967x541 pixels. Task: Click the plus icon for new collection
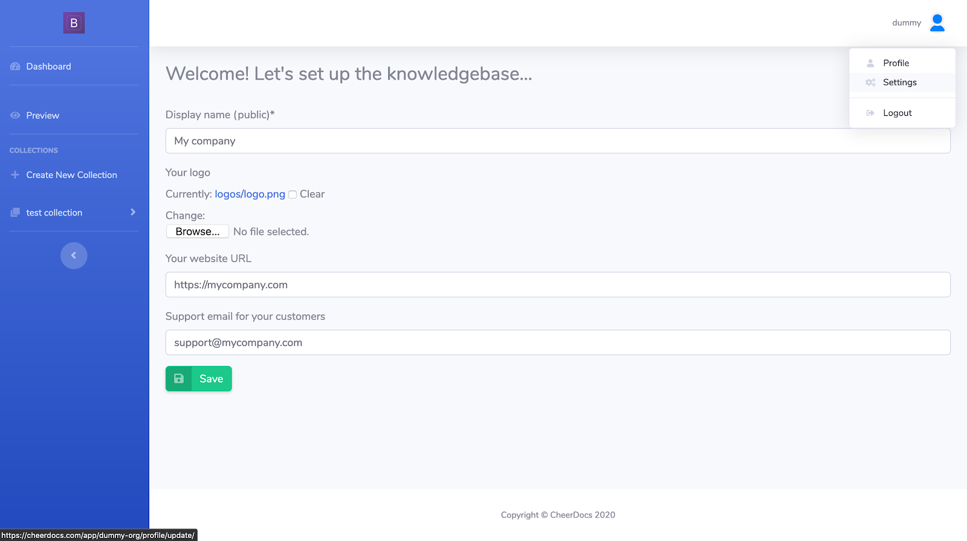coord(15,175)
